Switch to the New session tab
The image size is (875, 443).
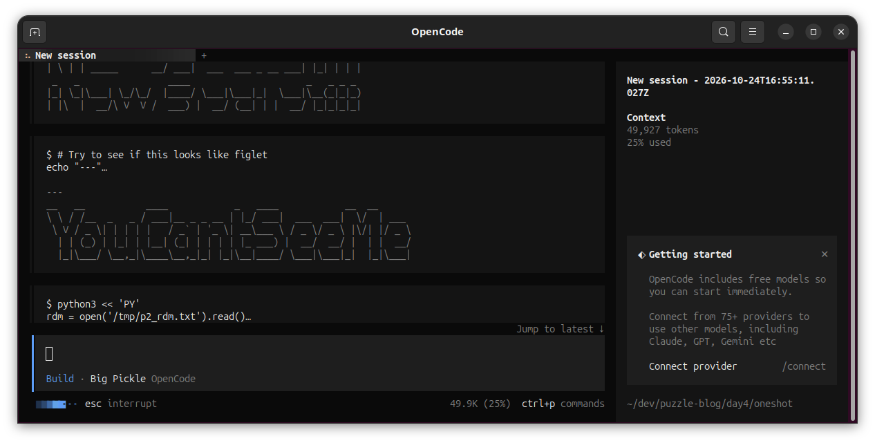point(107,55)
